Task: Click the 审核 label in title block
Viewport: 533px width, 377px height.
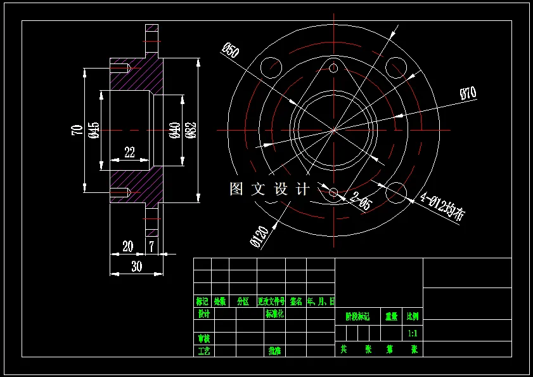Action: tap(204, 338)
